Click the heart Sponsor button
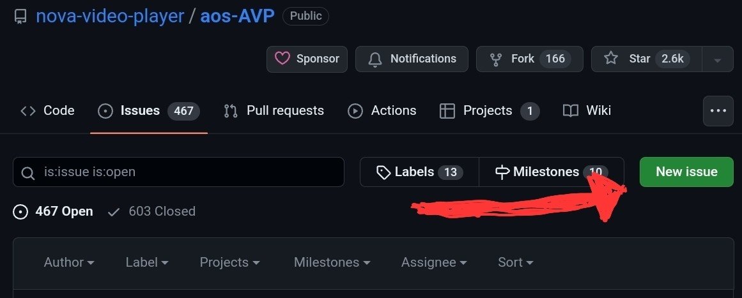 (x=307, y=59)
